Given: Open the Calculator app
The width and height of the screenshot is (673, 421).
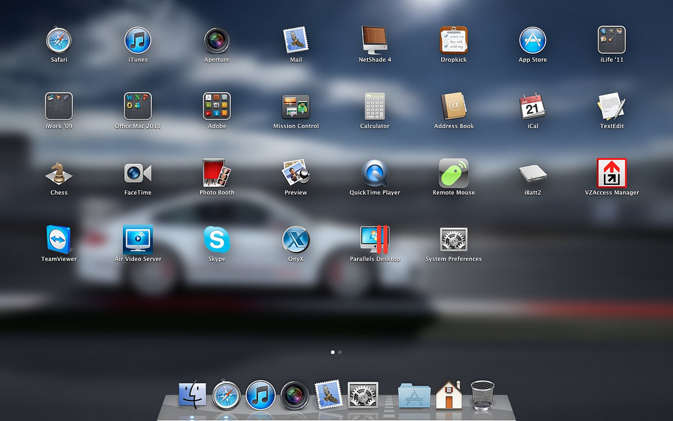Looking at the screenshot, I should (x=375, y=106).
